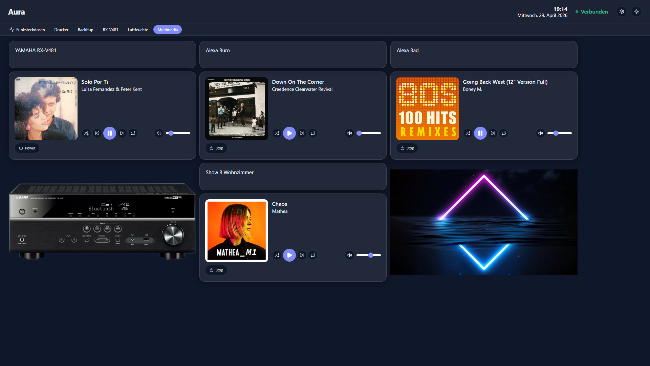The image size is (650, 366).
Task: Play Down On The Corner
Action: coord(289,133)
